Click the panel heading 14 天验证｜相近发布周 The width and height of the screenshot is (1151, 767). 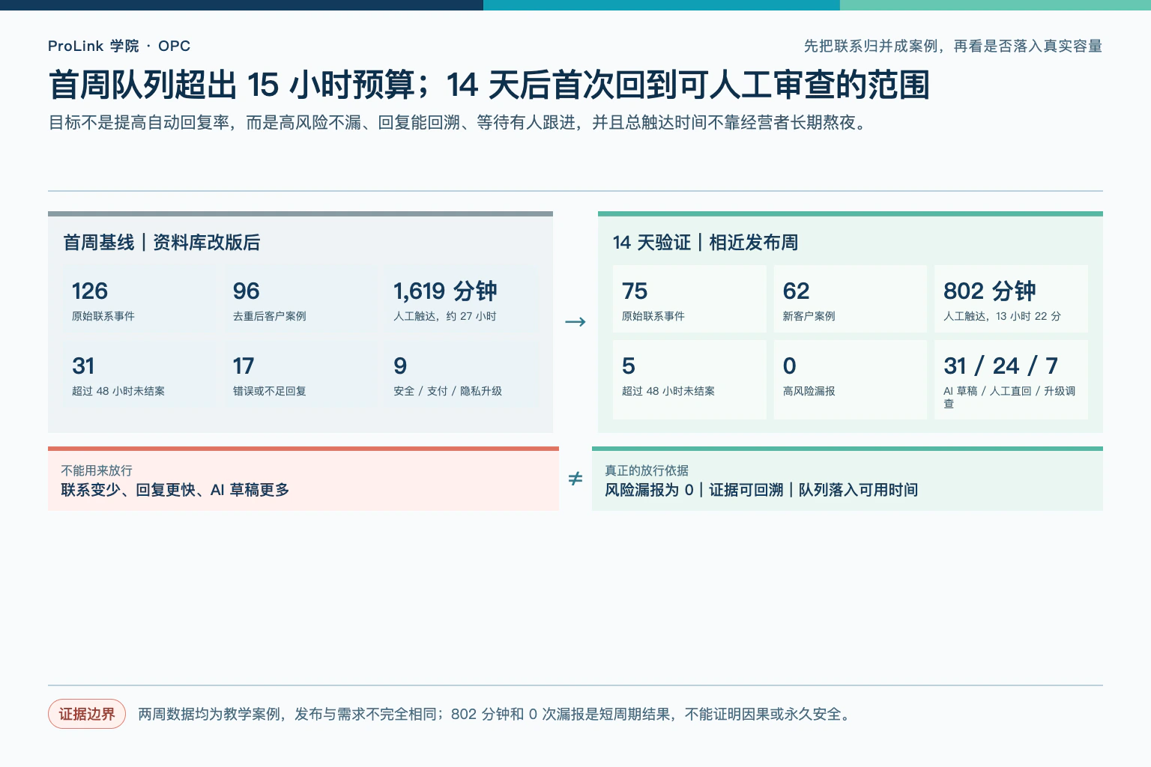click(x=706, y=242)
